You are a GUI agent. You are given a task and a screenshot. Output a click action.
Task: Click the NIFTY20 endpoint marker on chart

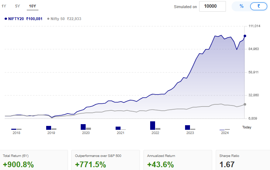245,36
